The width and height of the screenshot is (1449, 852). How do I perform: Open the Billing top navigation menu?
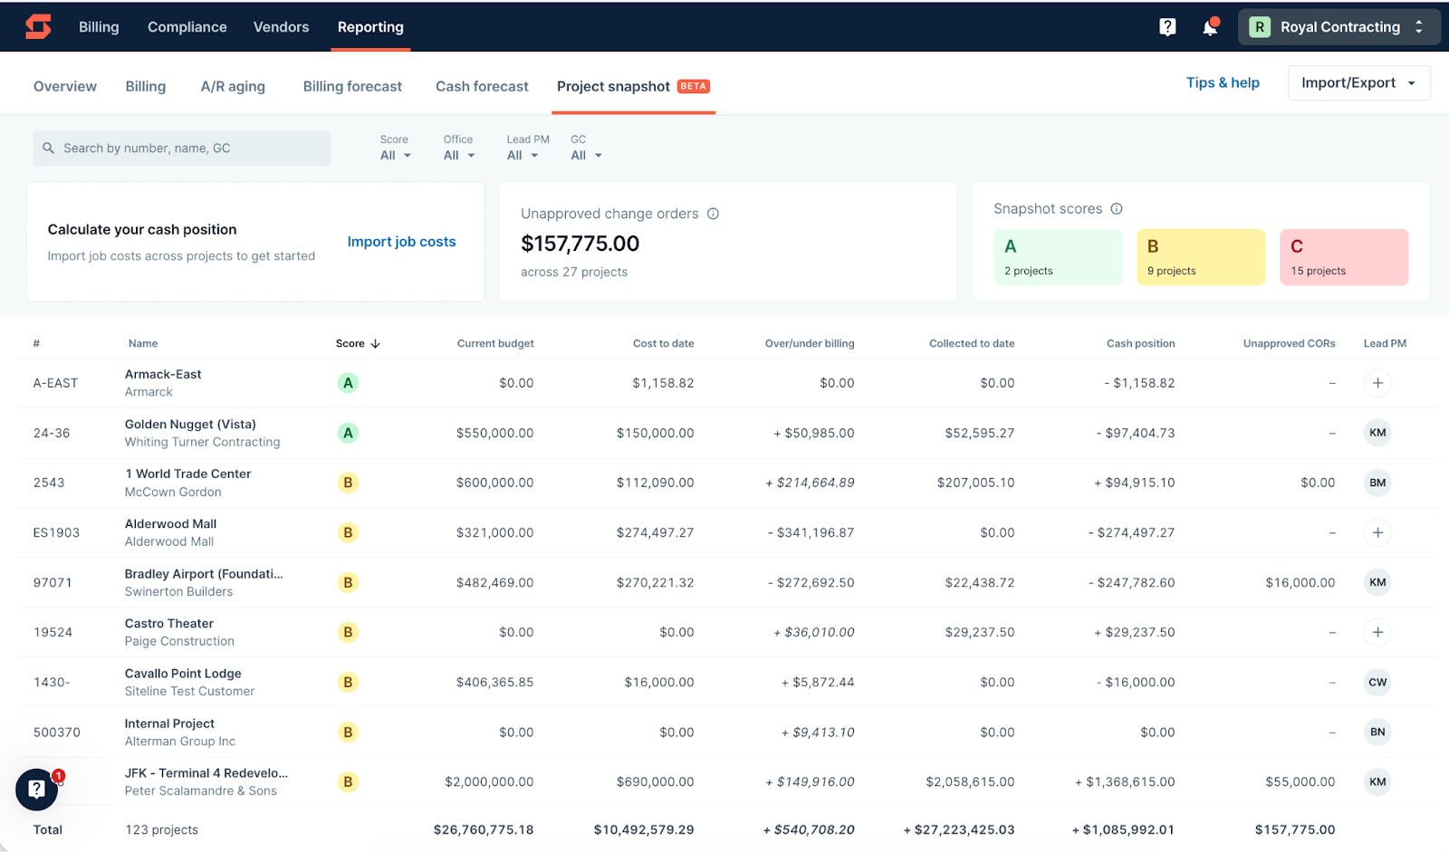(x=99, y=27)
